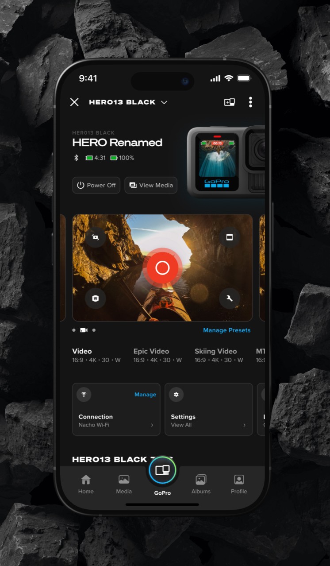Viewport: 330px width, 566px height.
Task: Tap the last mode page dot
Action: coord(94,330)
